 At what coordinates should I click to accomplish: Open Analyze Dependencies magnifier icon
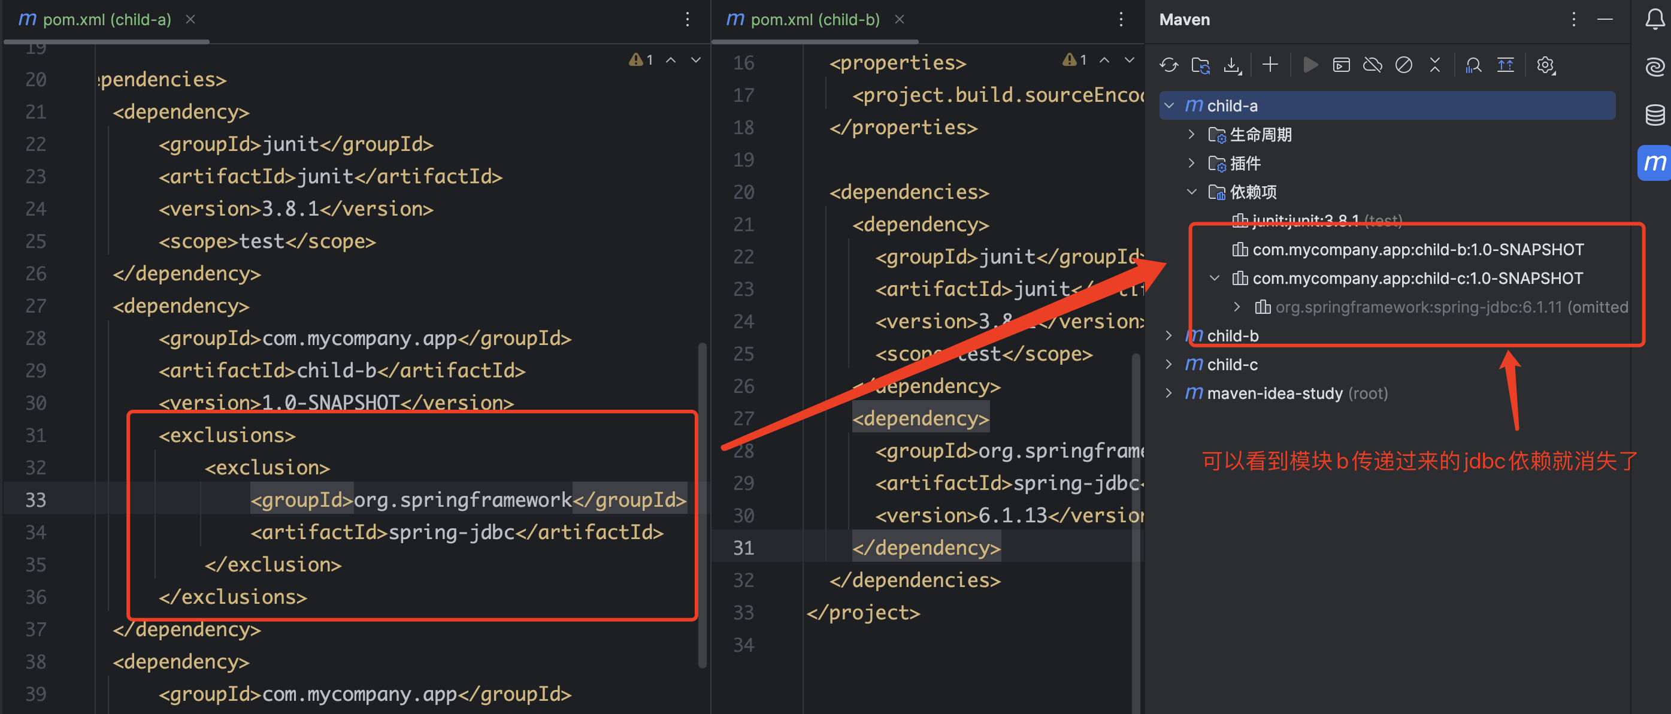tap(1473, 65)
